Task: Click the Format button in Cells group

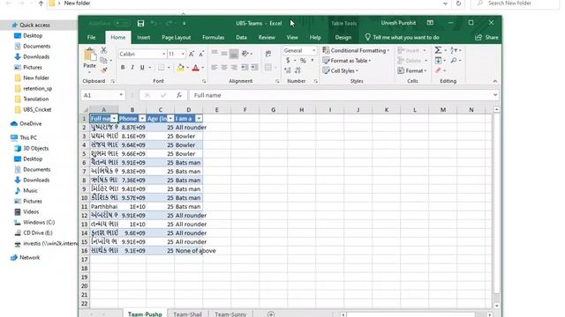Action: (x=412, y=70)
